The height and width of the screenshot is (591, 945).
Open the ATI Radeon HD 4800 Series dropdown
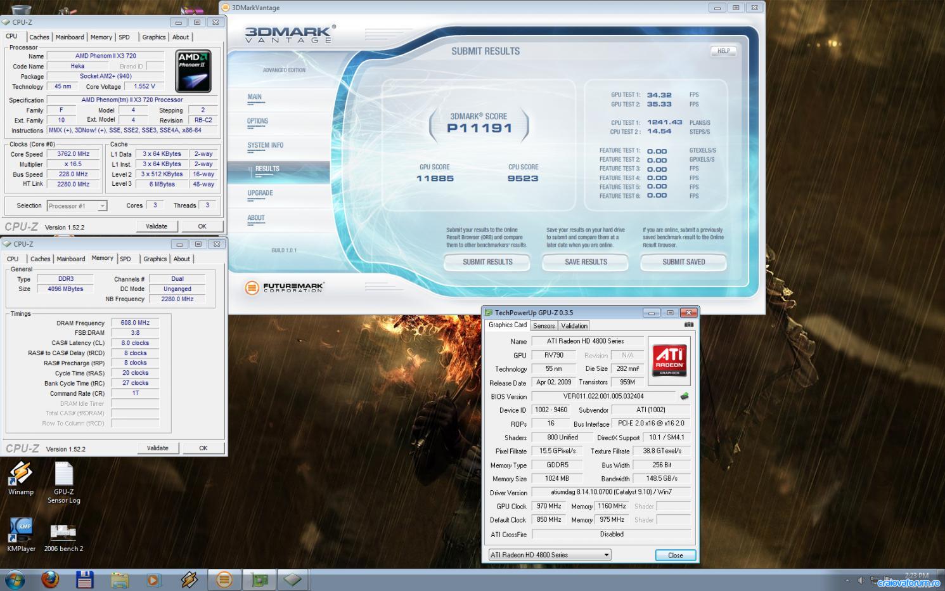pos(550,555)
